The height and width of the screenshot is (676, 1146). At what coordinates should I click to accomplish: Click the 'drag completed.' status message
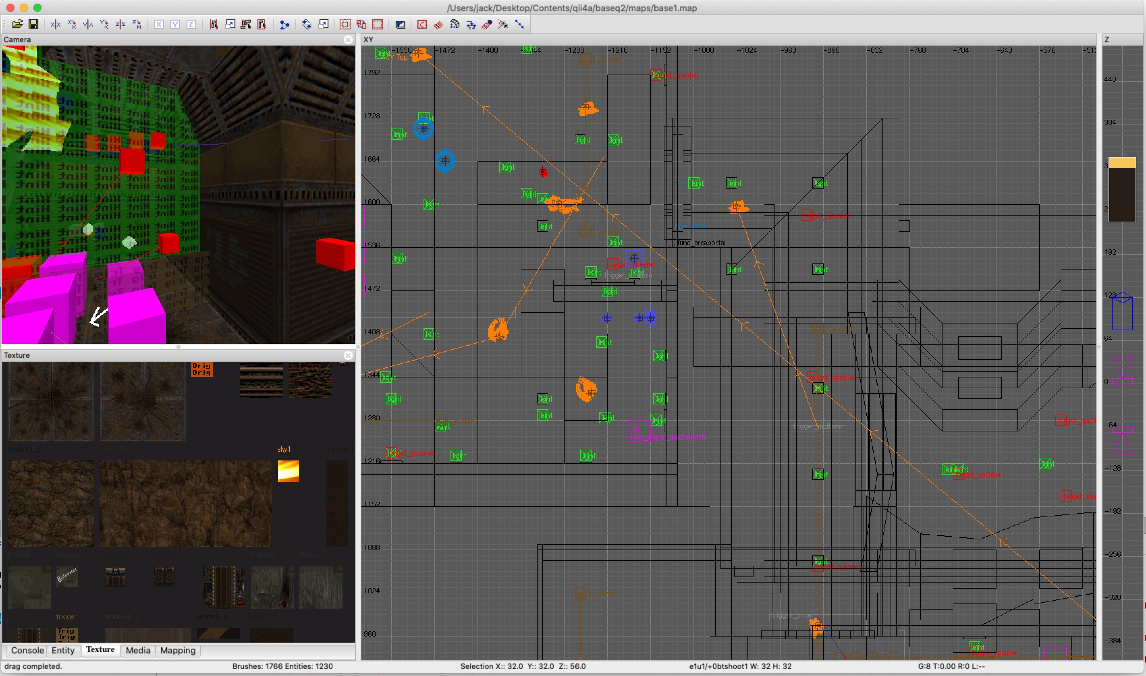33,666
